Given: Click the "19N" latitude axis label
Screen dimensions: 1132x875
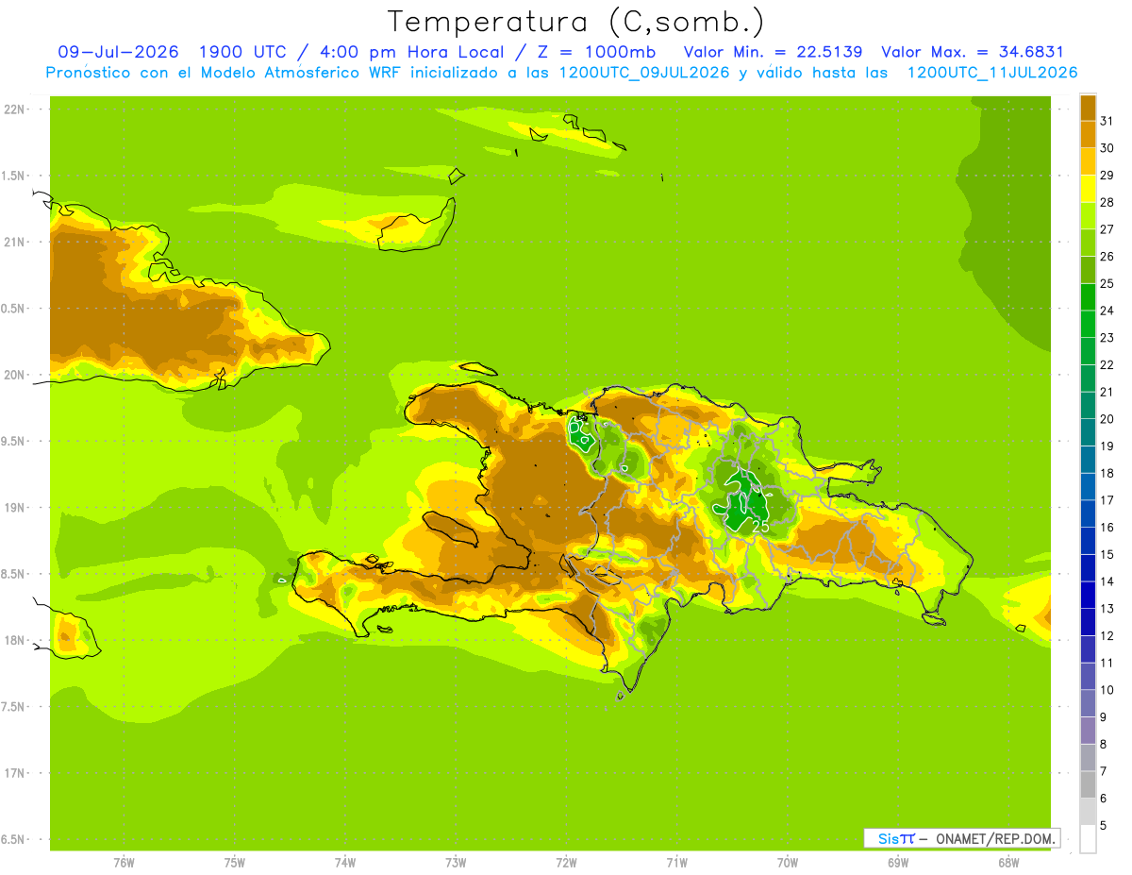Looking at the screenshot, I should point(14,507).
